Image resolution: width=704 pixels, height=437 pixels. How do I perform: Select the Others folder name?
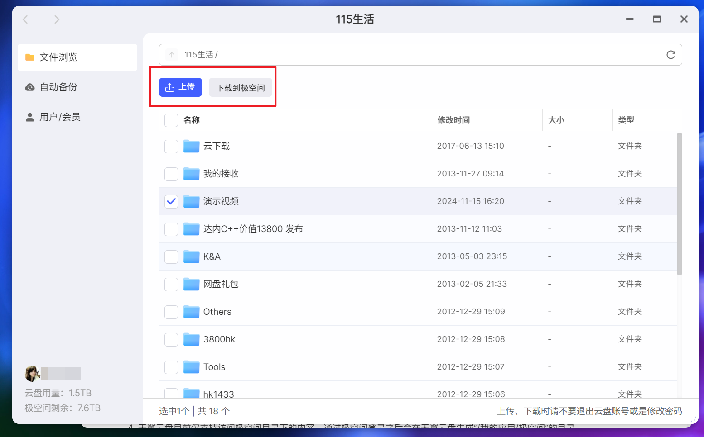(217, 312)
